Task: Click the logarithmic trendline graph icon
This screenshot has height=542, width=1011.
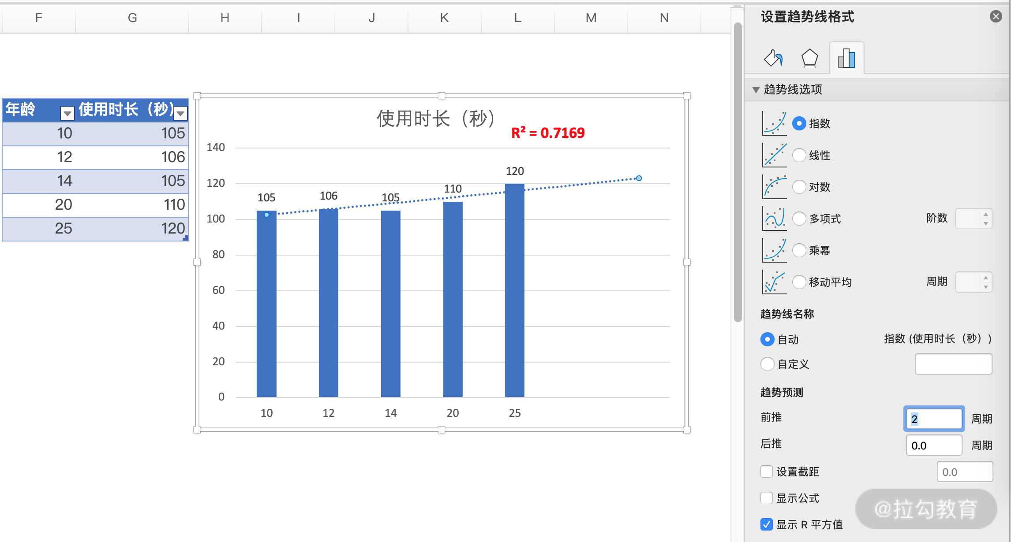Action: click(x=775, y=187)
